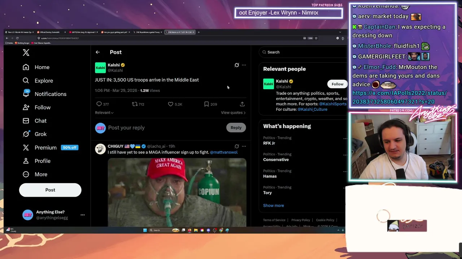Click the X Search box

coord(303,52)
